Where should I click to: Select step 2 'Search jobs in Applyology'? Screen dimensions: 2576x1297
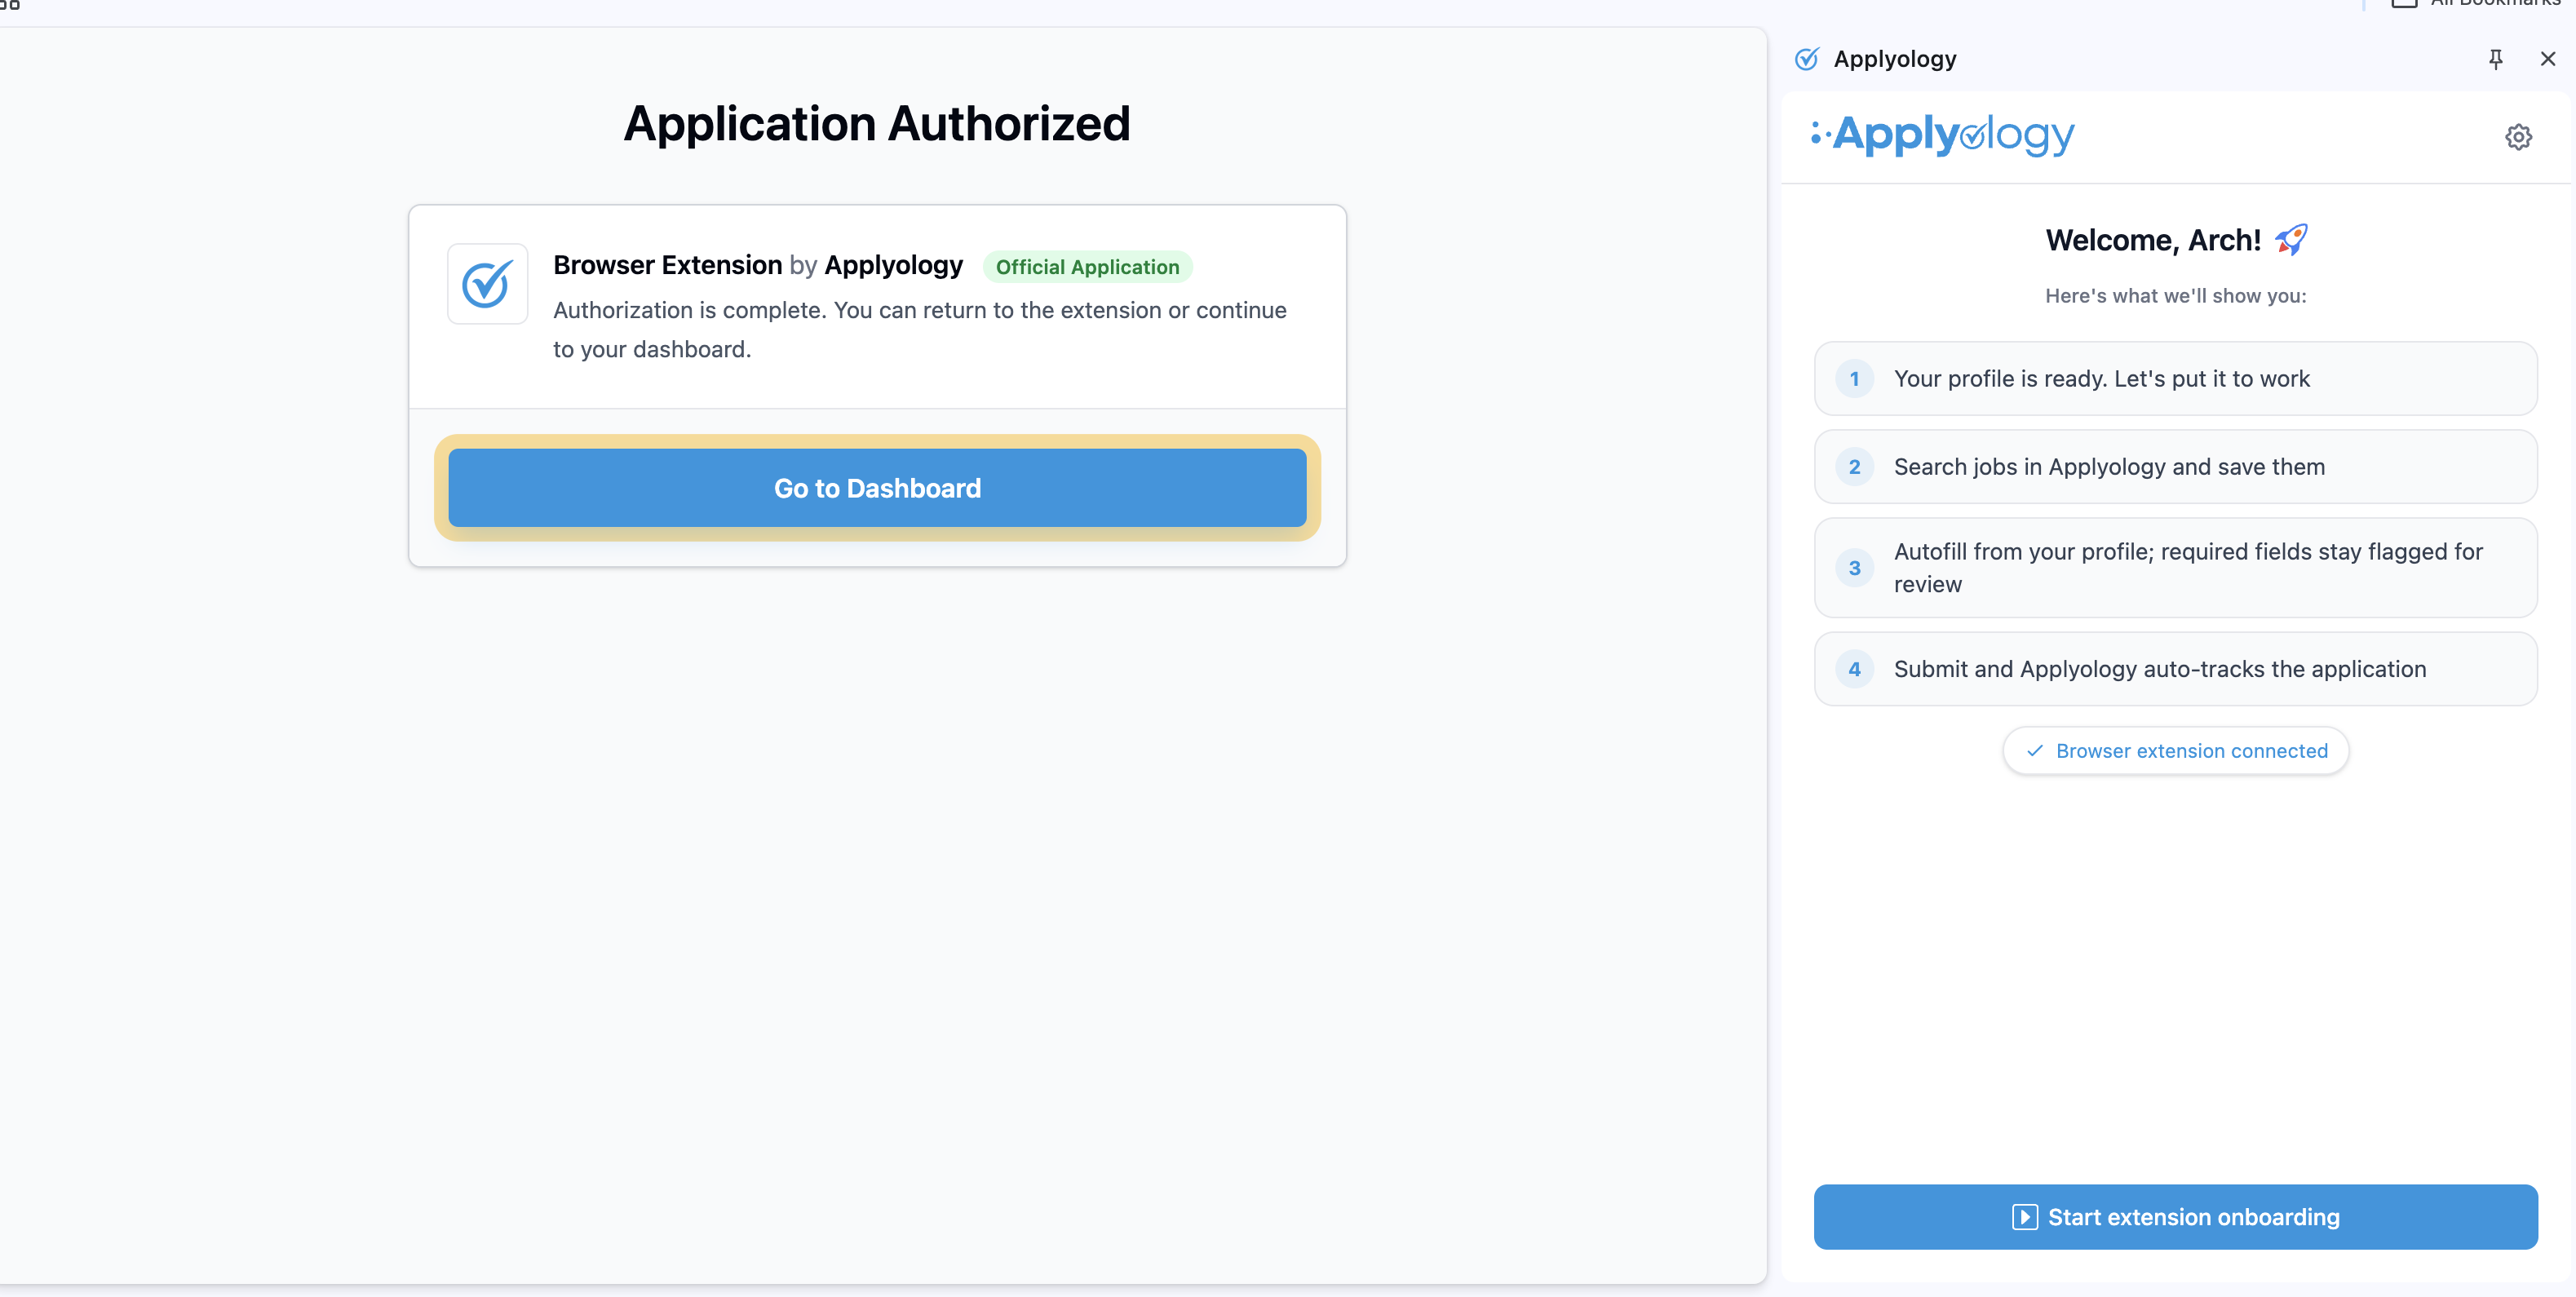2175,467
